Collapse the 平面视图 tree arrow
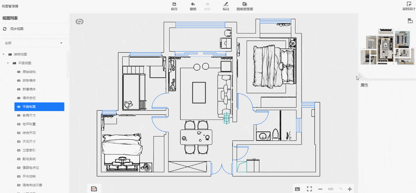This screenshot has width=416, height=193. (8, 63)
